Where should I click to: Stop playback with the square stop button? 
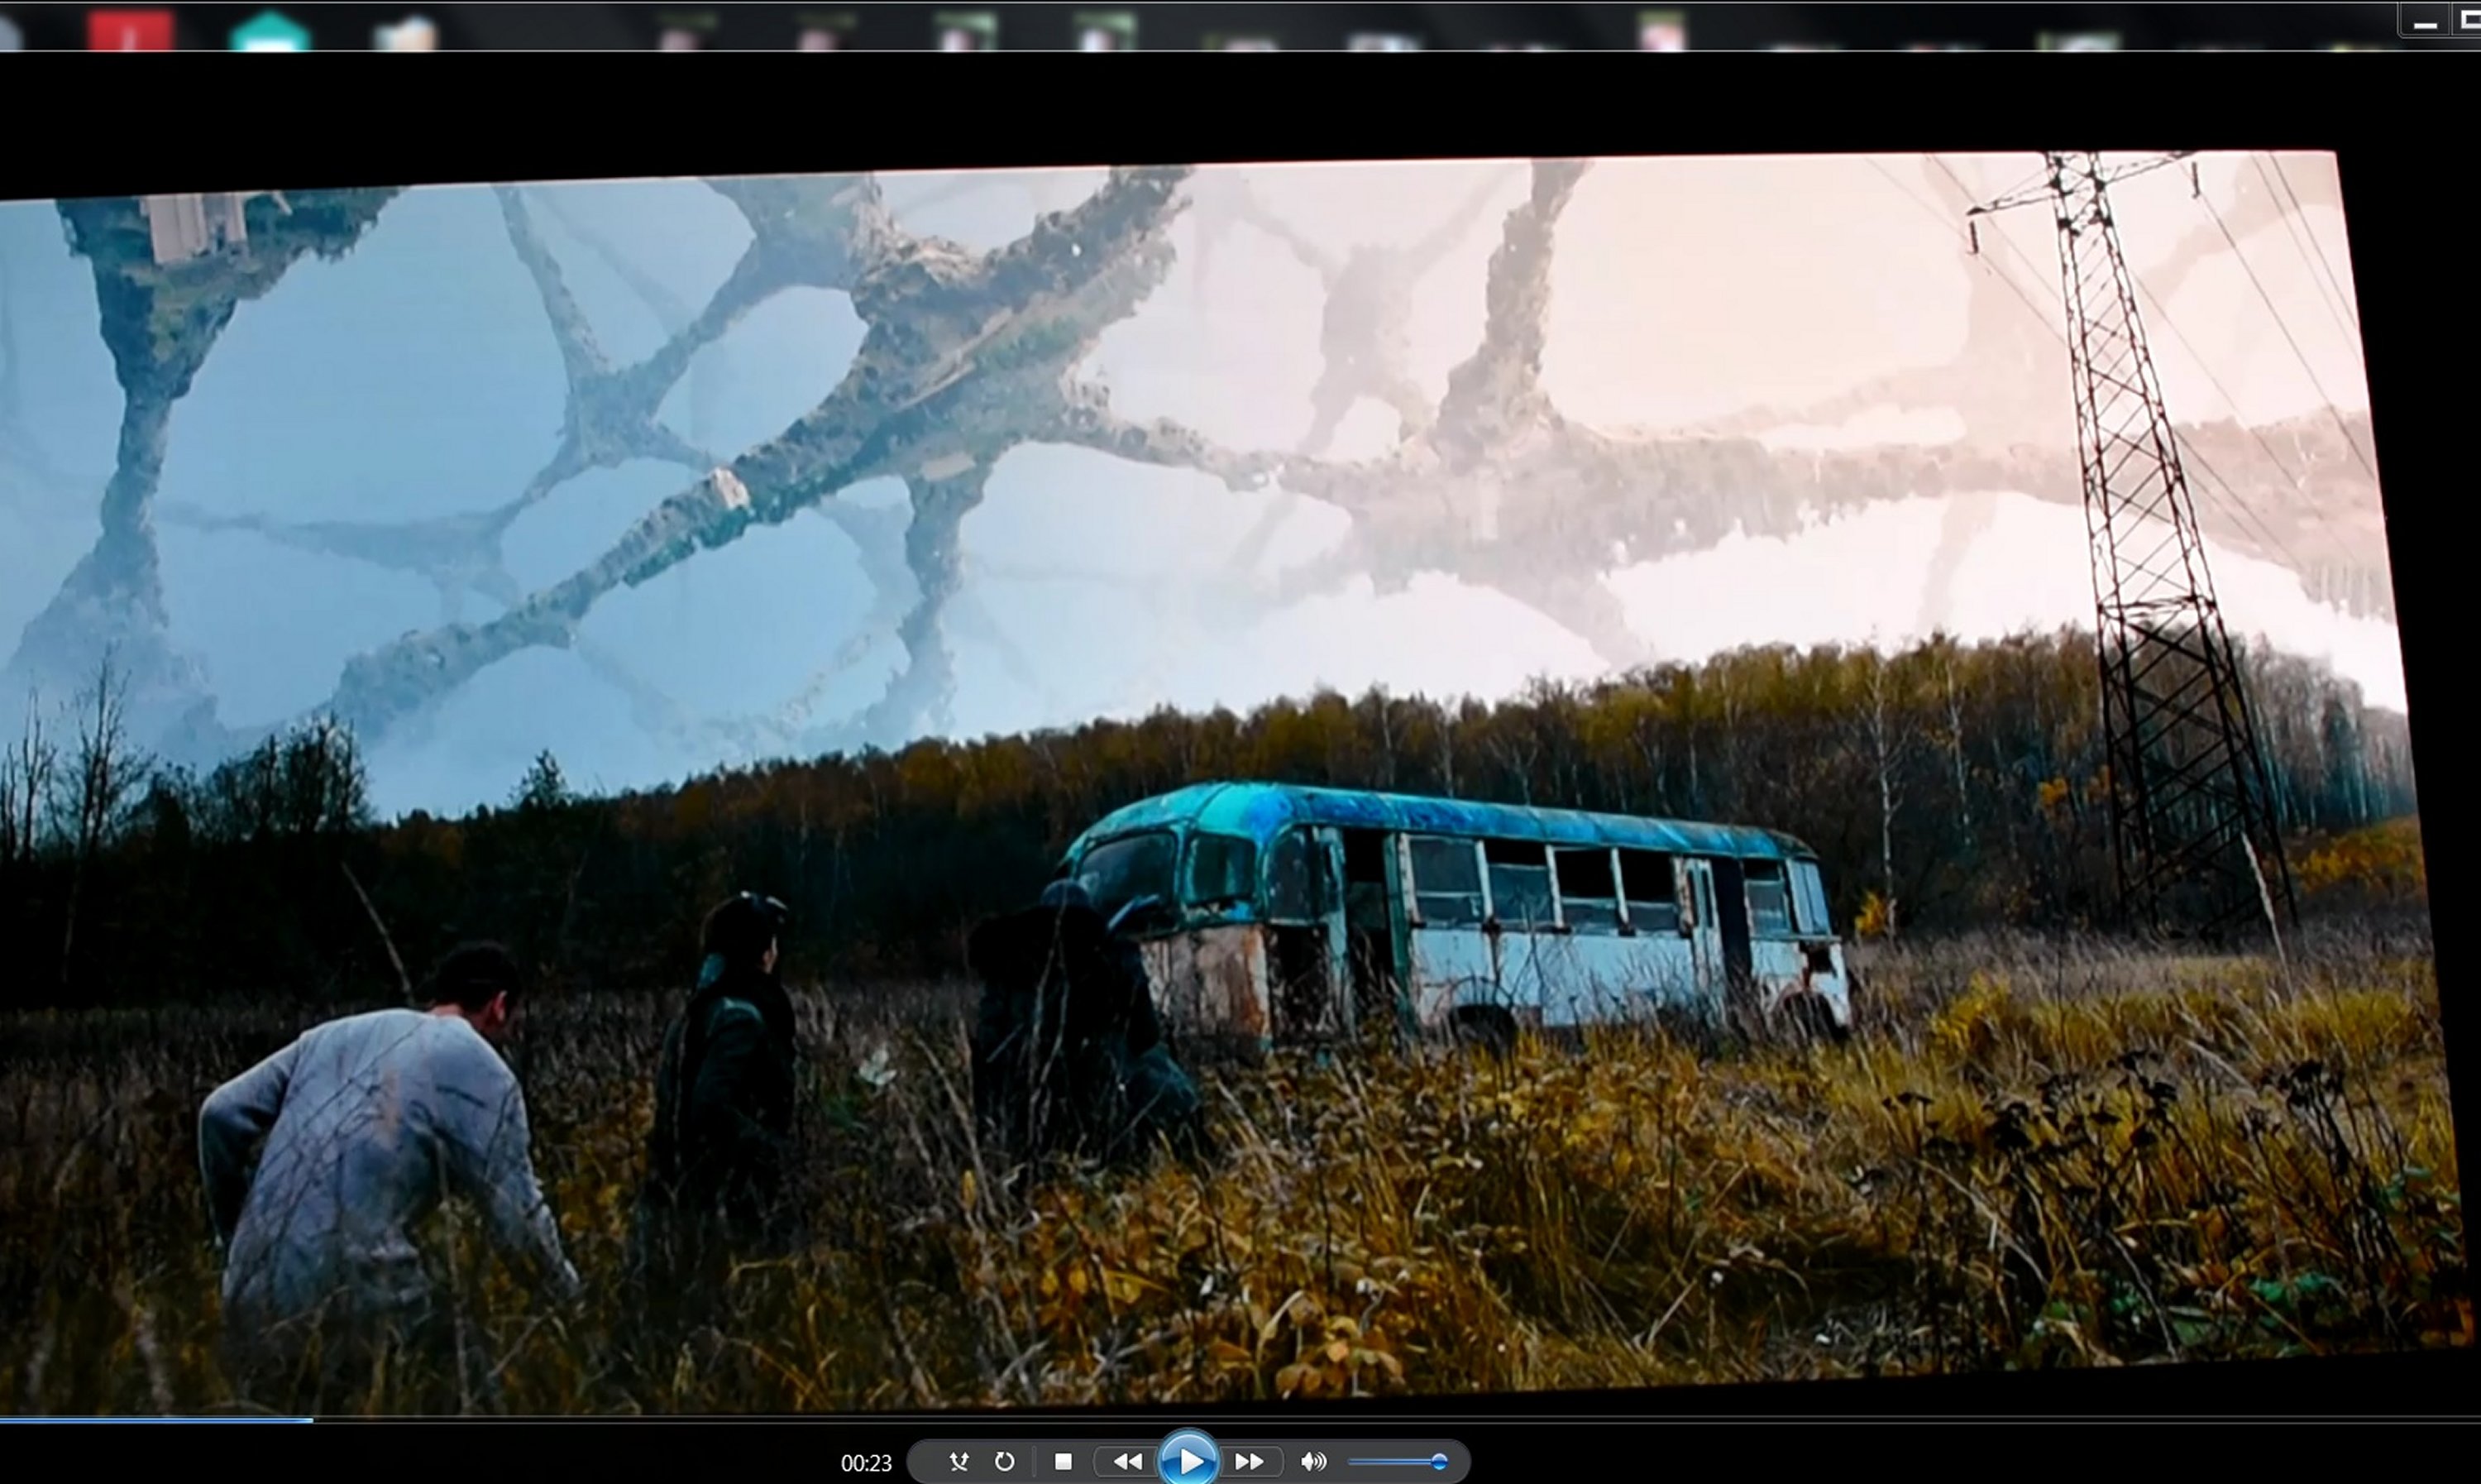pyautogui.click(x=1064, y=1462)
